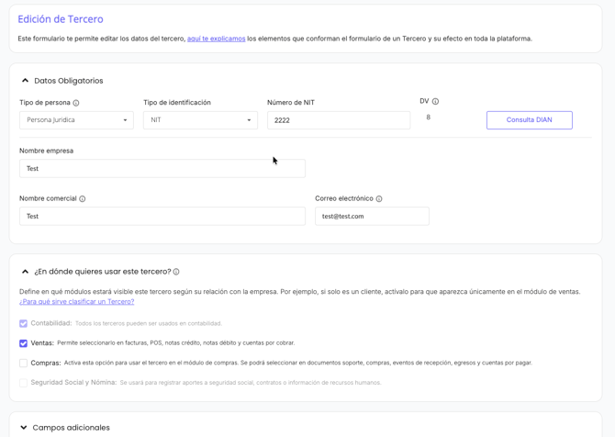Uncheck the Ventas checkbox
This screenshot has height=437, width=615.
pyautogui.click(x=24, y=343)
